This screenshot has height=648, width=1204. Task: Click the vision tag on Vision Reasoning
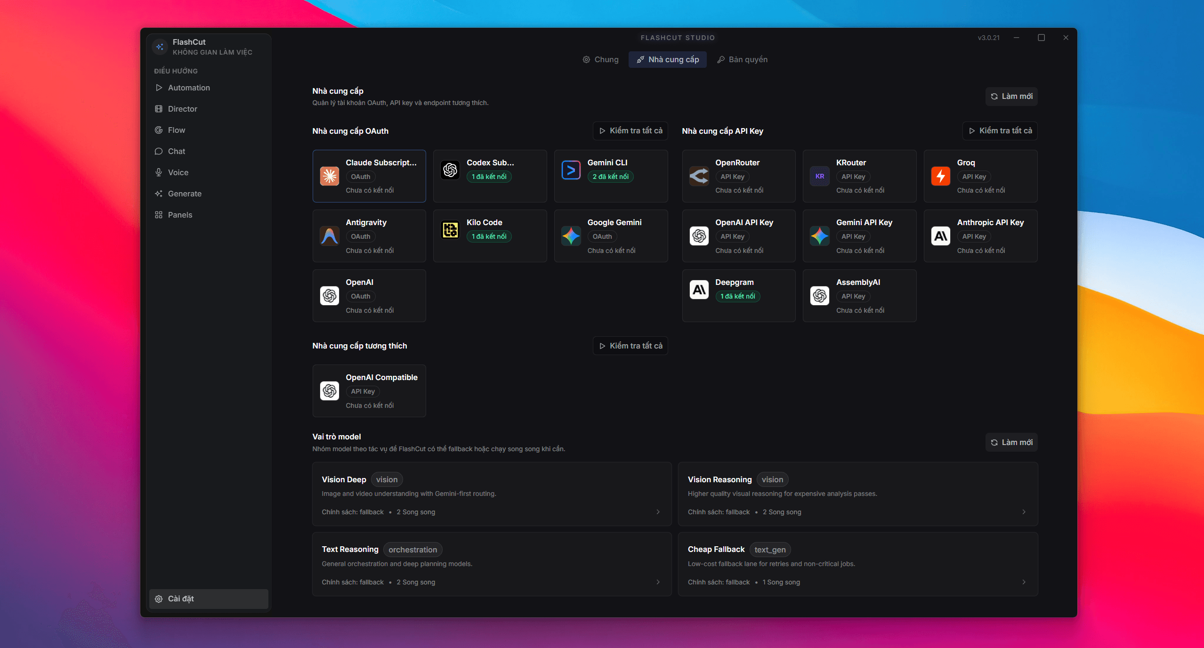[772, 479]
